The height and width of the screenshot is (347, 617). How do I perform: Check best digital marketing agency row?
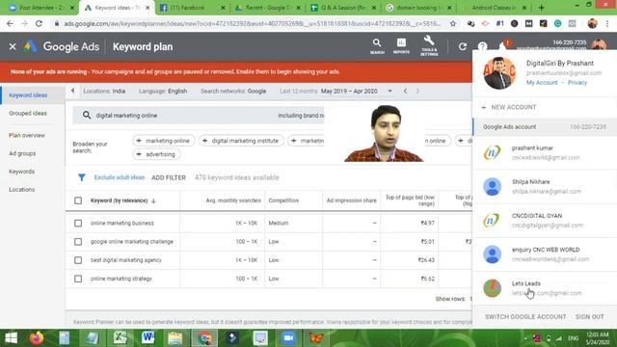(x=78, y=260)
